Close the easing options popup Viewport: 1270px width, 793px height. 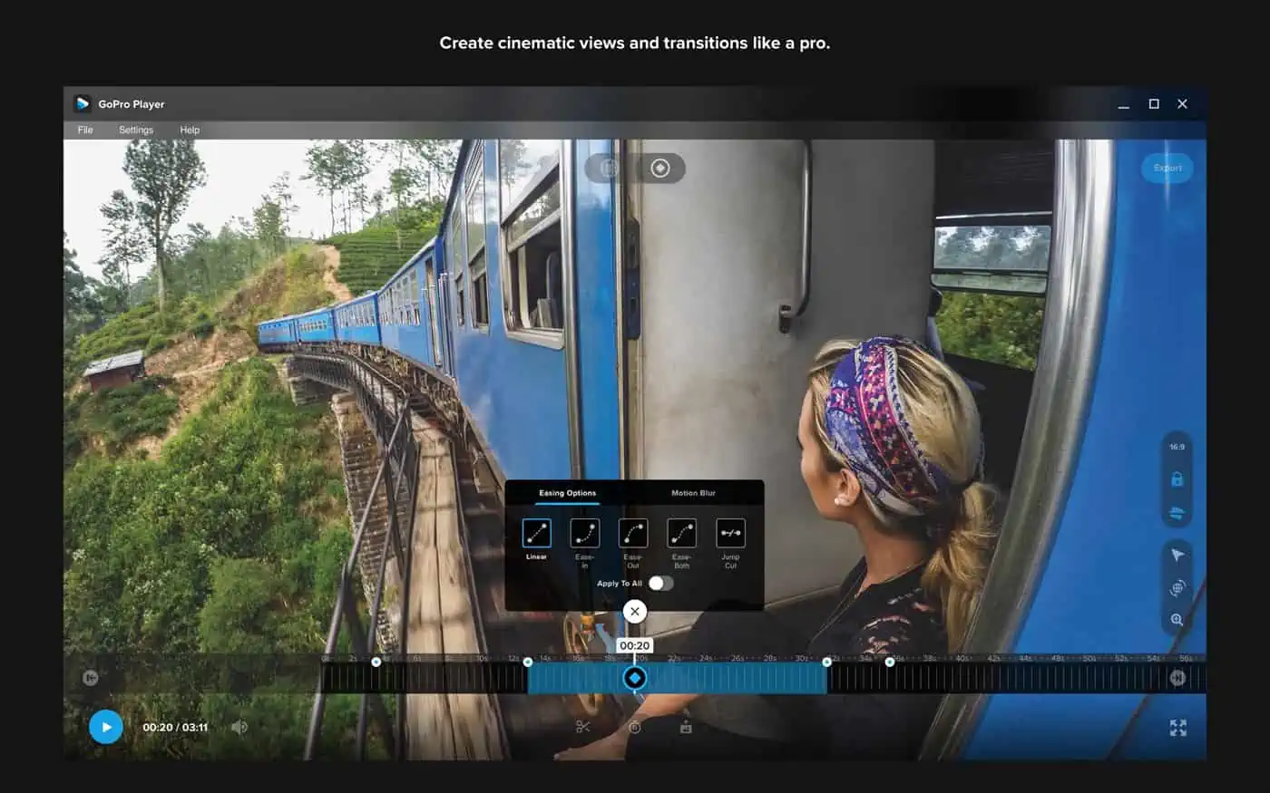coord(635,612)
